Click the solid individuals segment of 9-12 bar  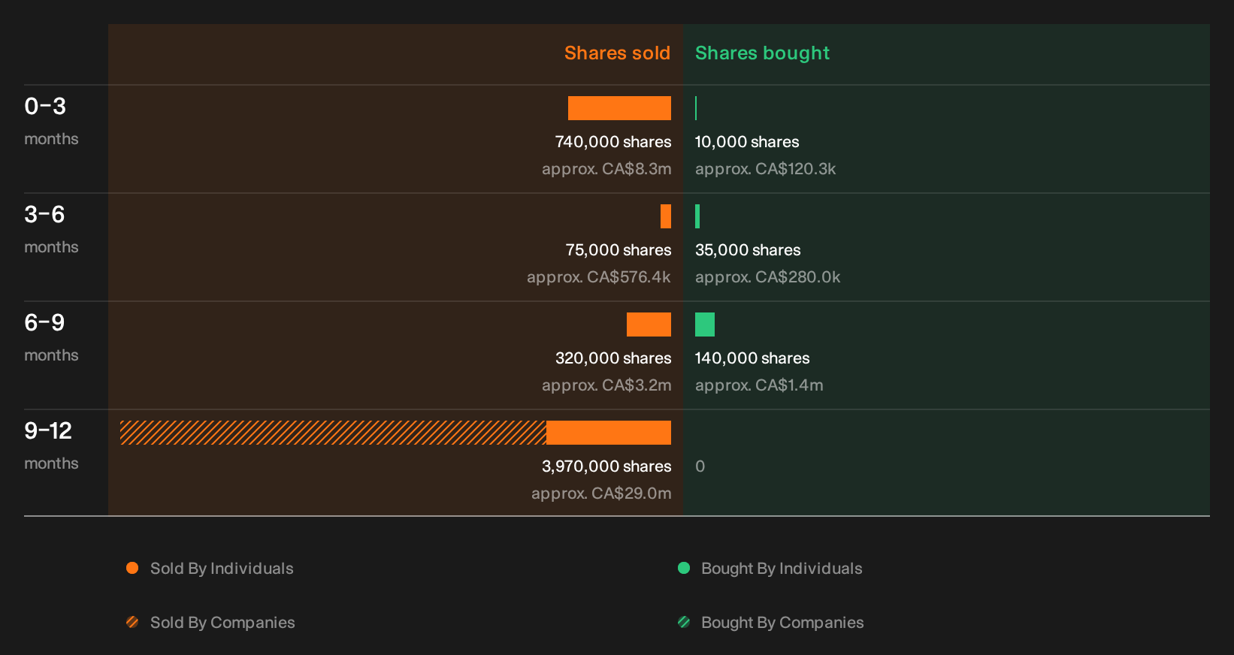point(609,433)
